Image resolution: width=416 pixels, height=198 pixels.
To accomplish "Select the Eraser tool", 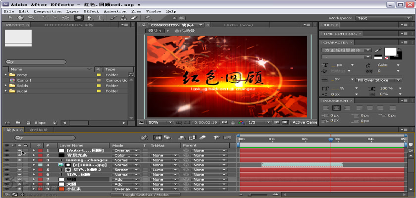I will 134,18.
